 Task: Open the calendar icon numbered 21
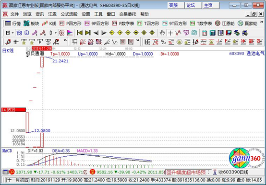coord(205,33)
